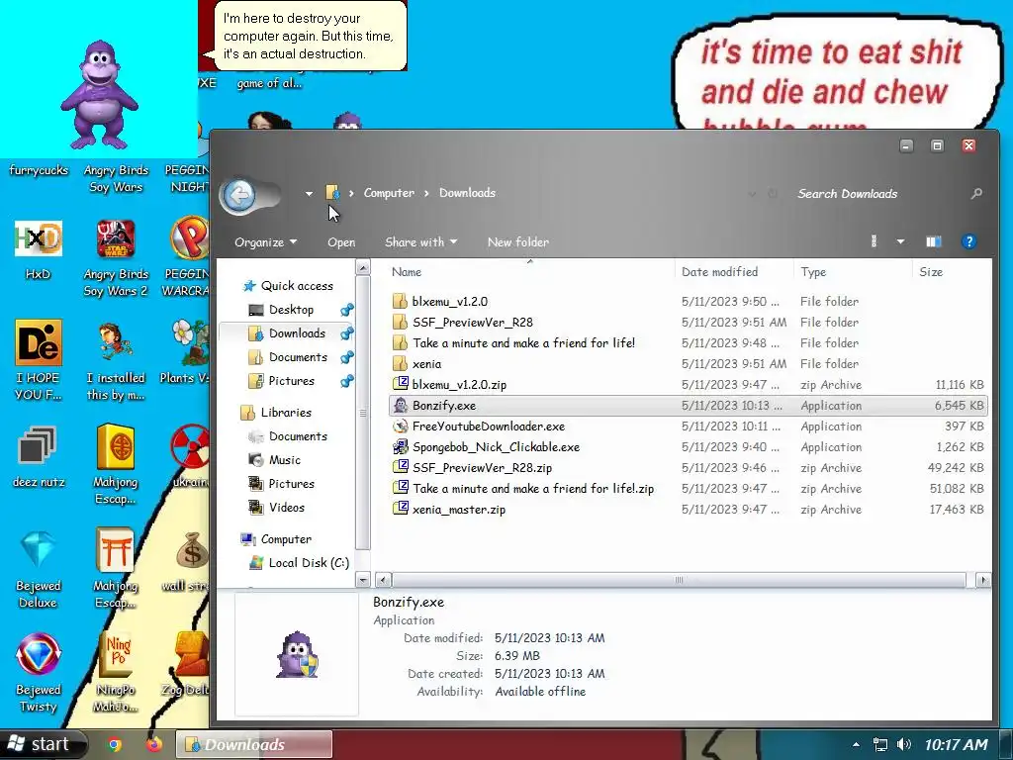Image resolution: width=1013 pixels, height=760 pixels.
Task: Click Downloads in the address breadcrumb
Action: click(x=467, y=193)
